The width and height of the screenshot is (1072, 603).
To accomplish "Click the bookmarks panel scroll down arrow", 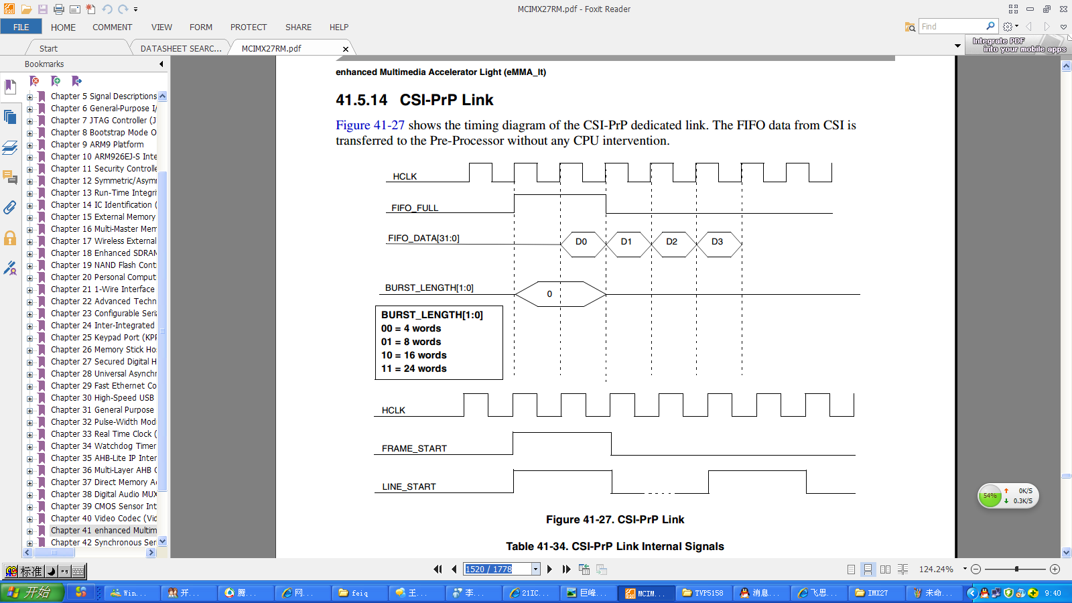I will (162, 541).
